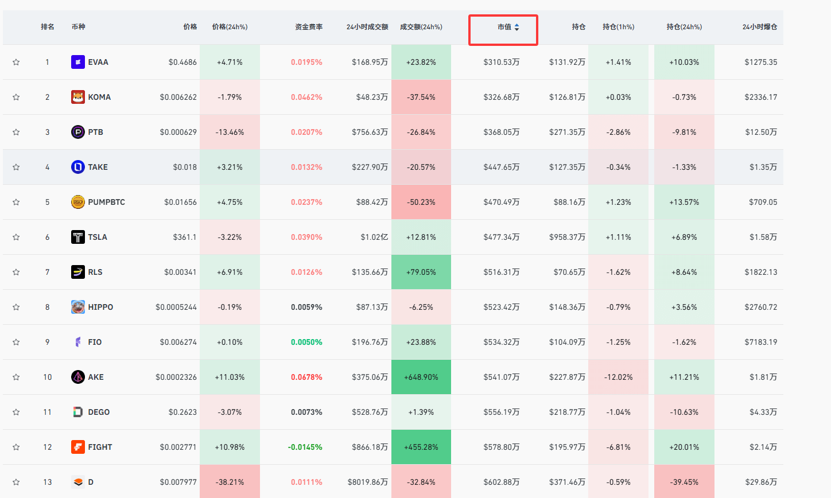Click KOMA liquidation value $2336.17
This screenshot has height=498, width=831.
tap(761, 97)
